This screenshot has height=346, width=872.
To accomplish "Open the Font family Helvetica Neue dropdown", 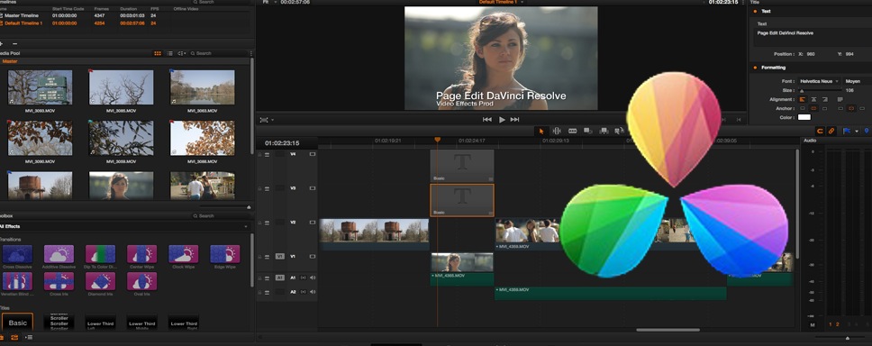I will coord(819,81).
